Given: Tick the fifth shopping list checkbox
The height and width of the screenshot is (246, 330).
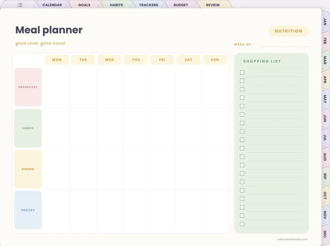Looking at the screenshot, I should point(242,106).
